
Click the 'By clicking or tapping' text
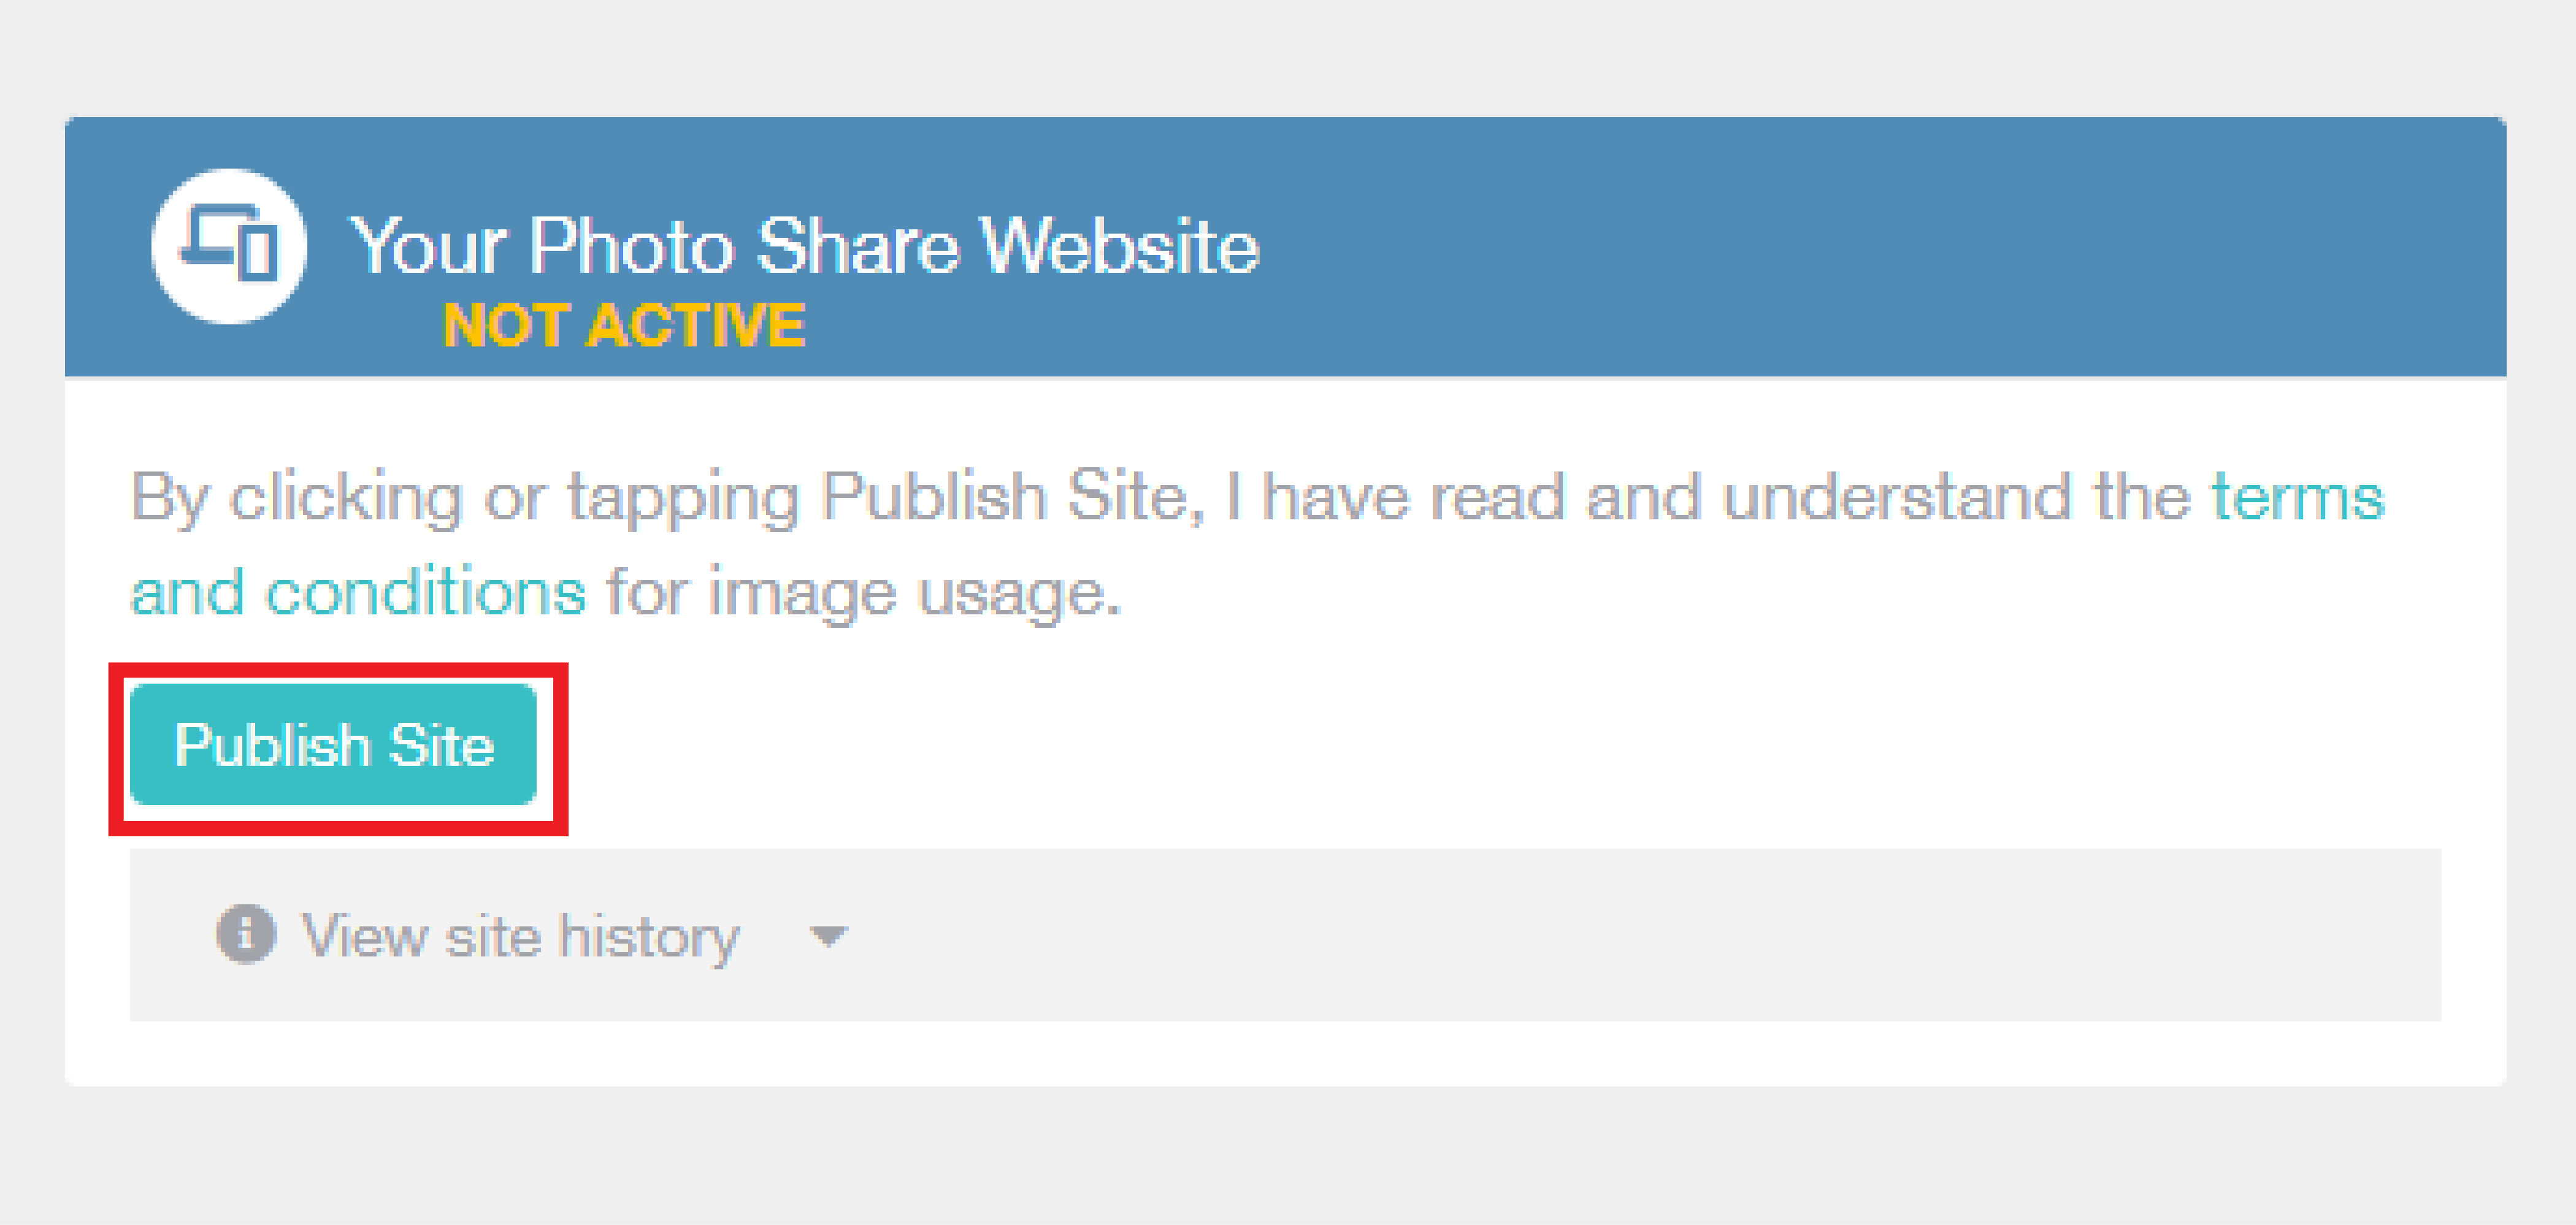pos(464,498)
